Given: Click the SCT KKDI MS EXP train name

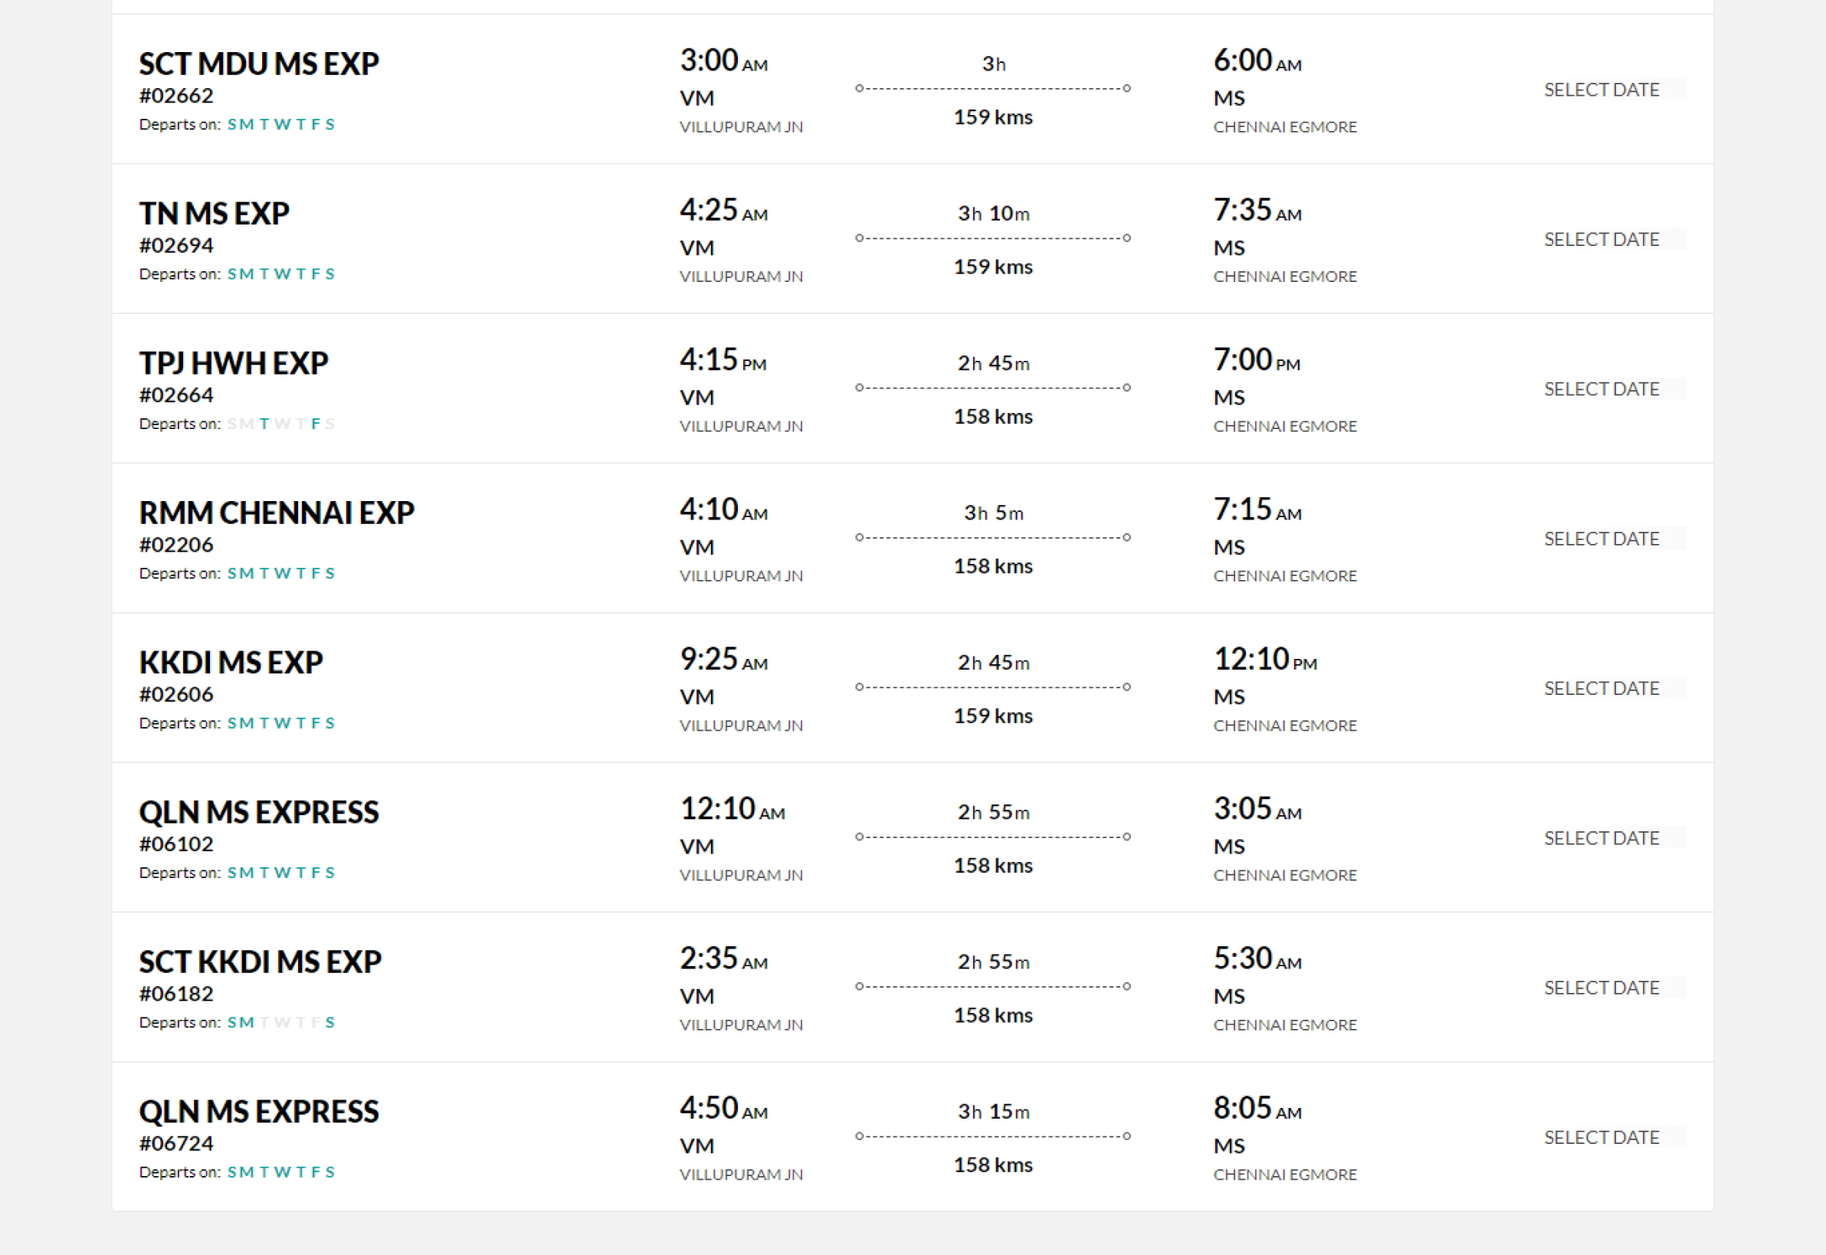Looking at the screenshot, I should pos(261,962).
